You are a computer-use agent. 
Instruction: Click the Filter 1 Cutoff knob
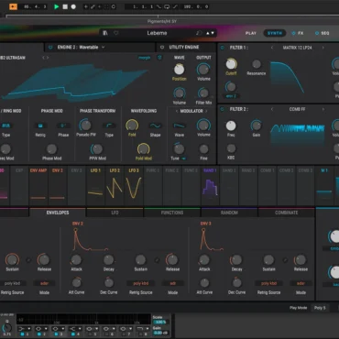(231, 64)
